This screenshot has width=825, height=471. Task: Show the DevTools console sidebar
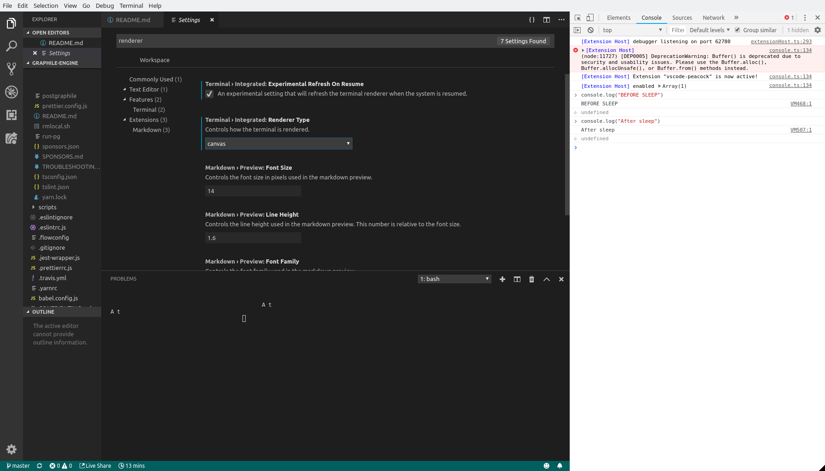[x=577, y=30]
